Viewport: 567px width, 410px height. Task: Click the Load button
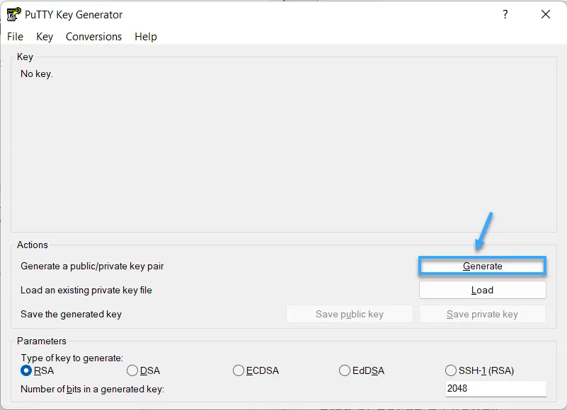(x=482, y=290)
